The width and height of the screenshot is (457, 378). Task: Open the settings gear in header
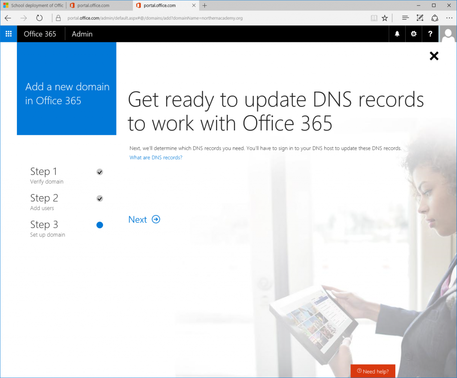[414, 34]
